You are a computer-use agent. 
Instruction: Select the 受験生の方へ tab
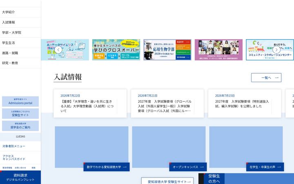(x=214, y=179)
